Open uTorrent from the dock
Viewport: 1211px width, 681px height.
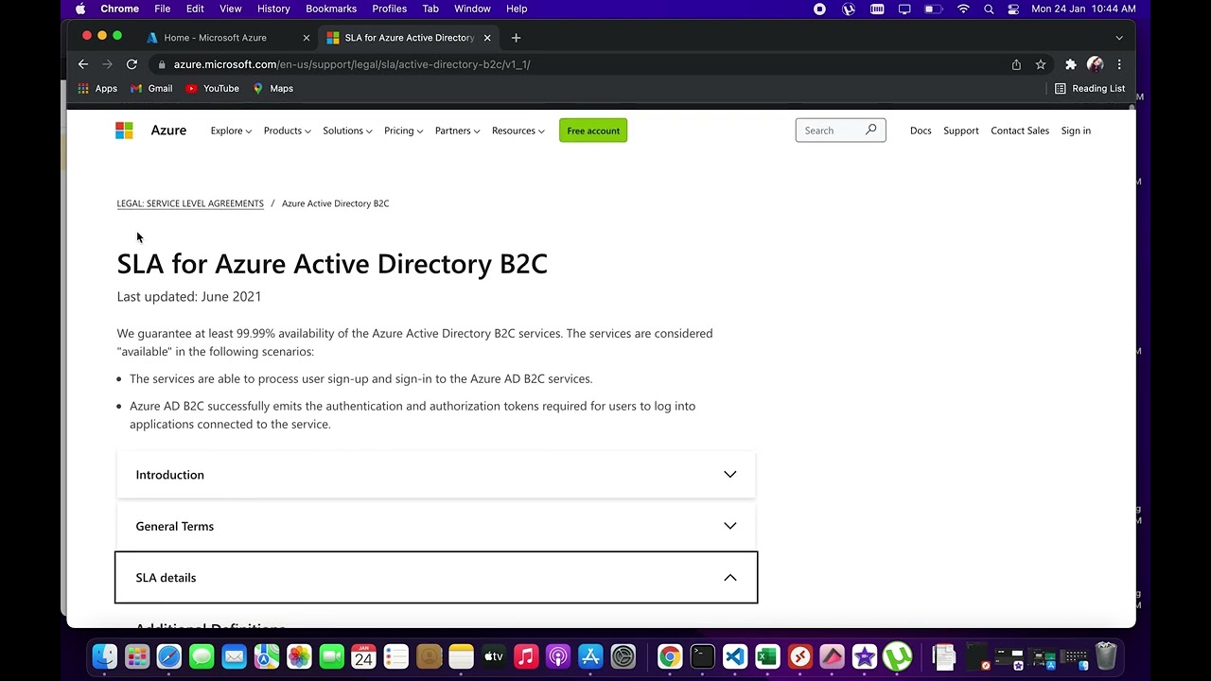[x=897, y=655]
